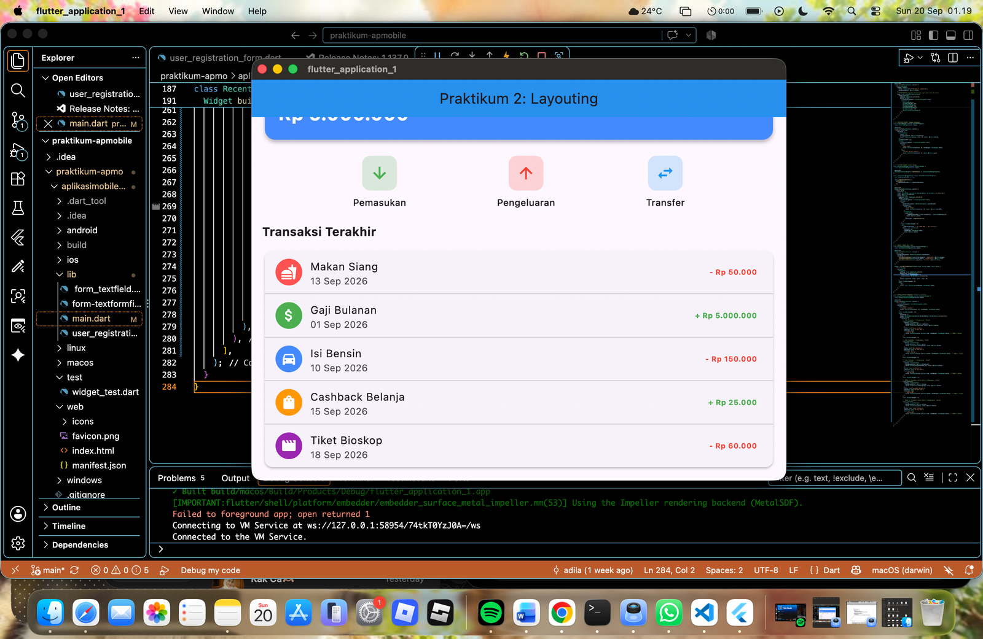The image size is (983, 639).
Task: Click the sparkle icon in the activity bar
Action: 18,355
